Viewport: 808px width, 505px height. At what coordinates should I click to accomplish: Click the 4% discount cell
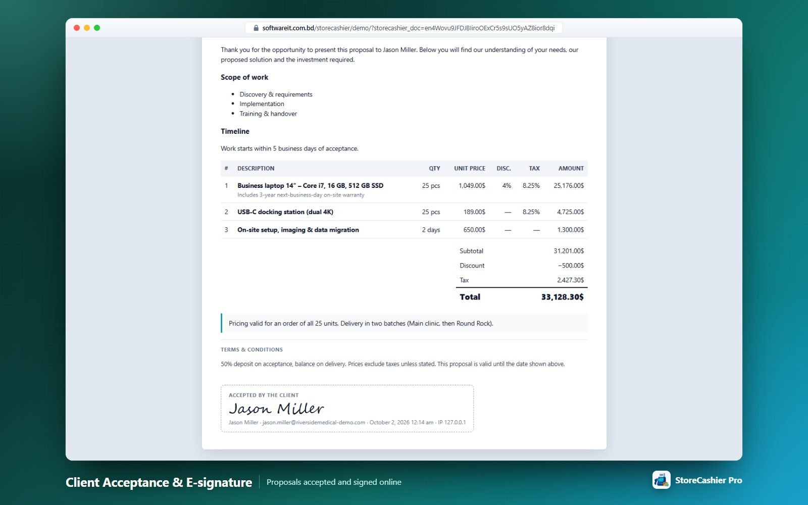click(x=507, y=186)
